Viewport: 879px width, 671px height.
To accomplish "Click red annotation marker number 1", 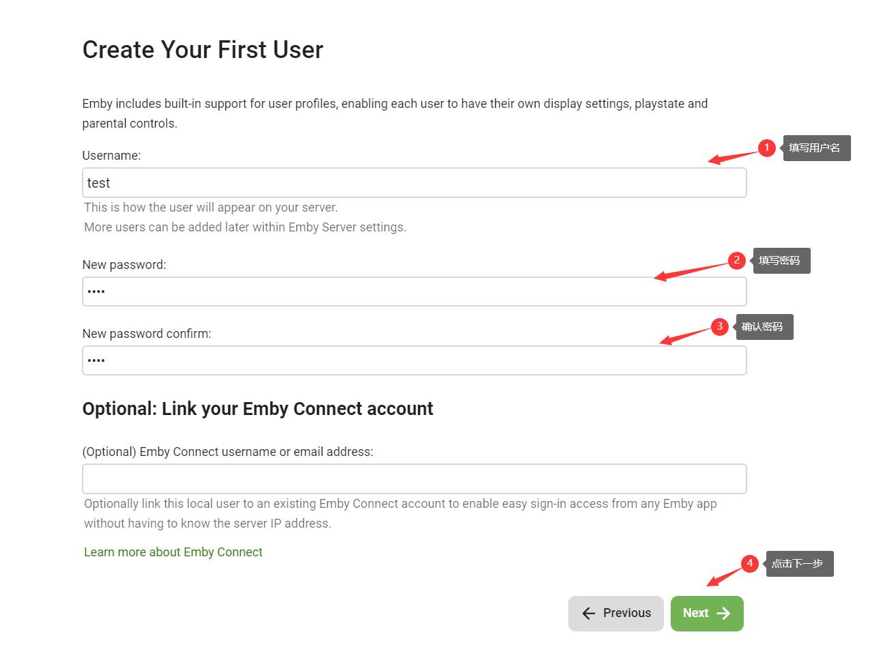I will tap(767, 147).
